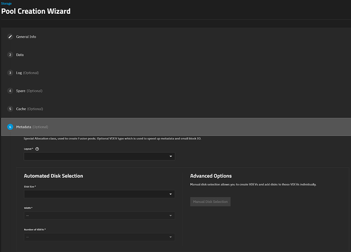
Task: Click the step 2 circle icon
Action: [10, 54]
